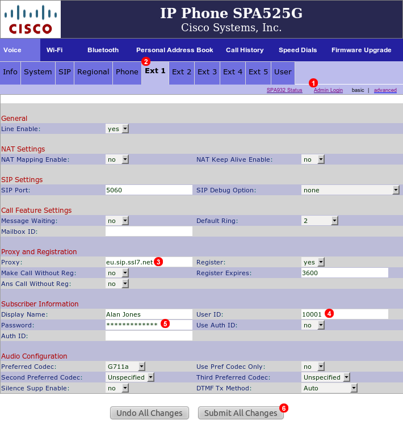Open Use Pref Codec Only dropdown

click(x=313, y=367)
